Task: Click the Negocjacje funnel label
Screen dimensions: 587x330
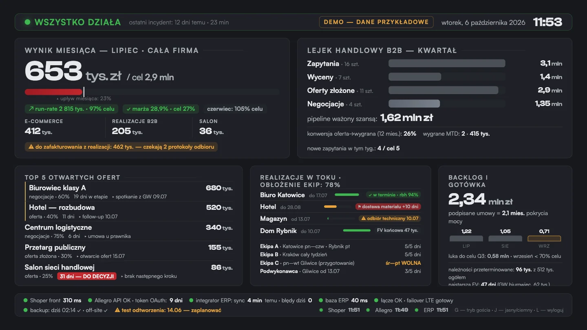Action: (326, 104)
